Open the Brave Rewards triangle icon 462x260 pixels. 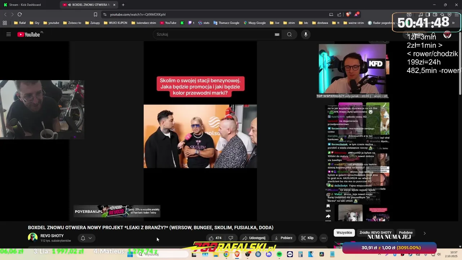tap(357, 14)
